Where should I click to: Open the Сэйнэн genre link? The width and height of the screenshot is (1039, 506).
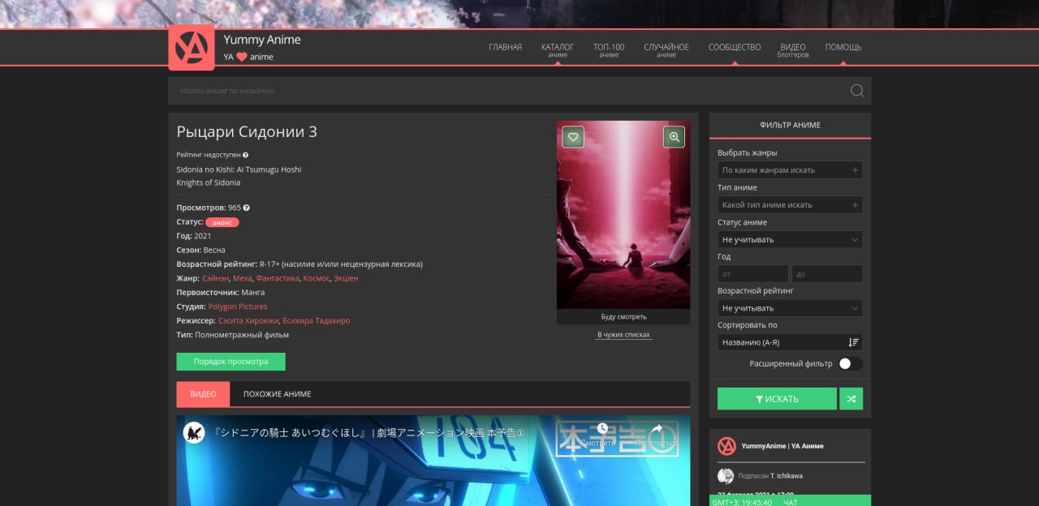215,278
